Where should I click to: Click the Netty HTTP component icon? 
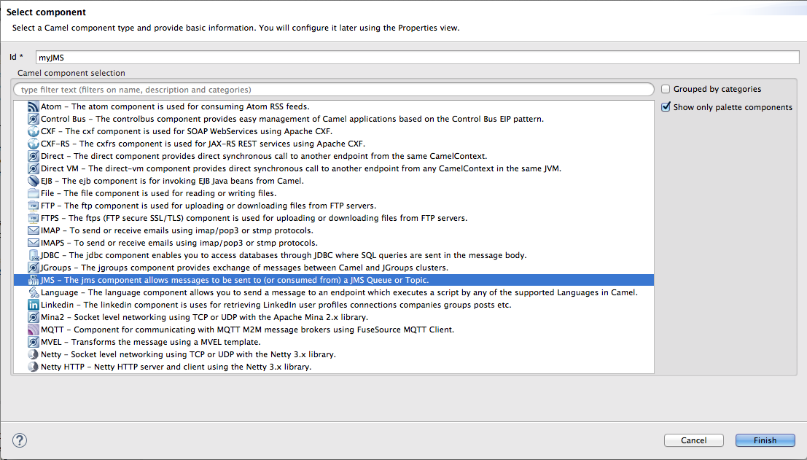click(x=34, y=367)
